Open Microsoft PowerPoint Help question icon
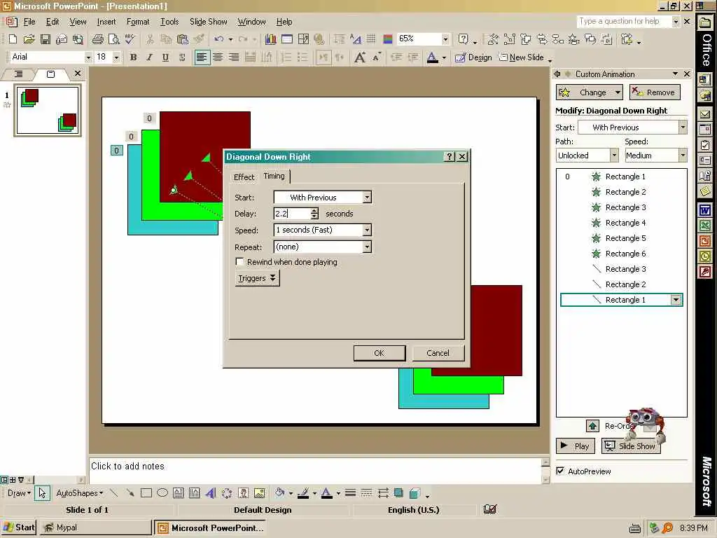Screen dimensions: 717x538 pyautogui.click(x=463, y=39)
